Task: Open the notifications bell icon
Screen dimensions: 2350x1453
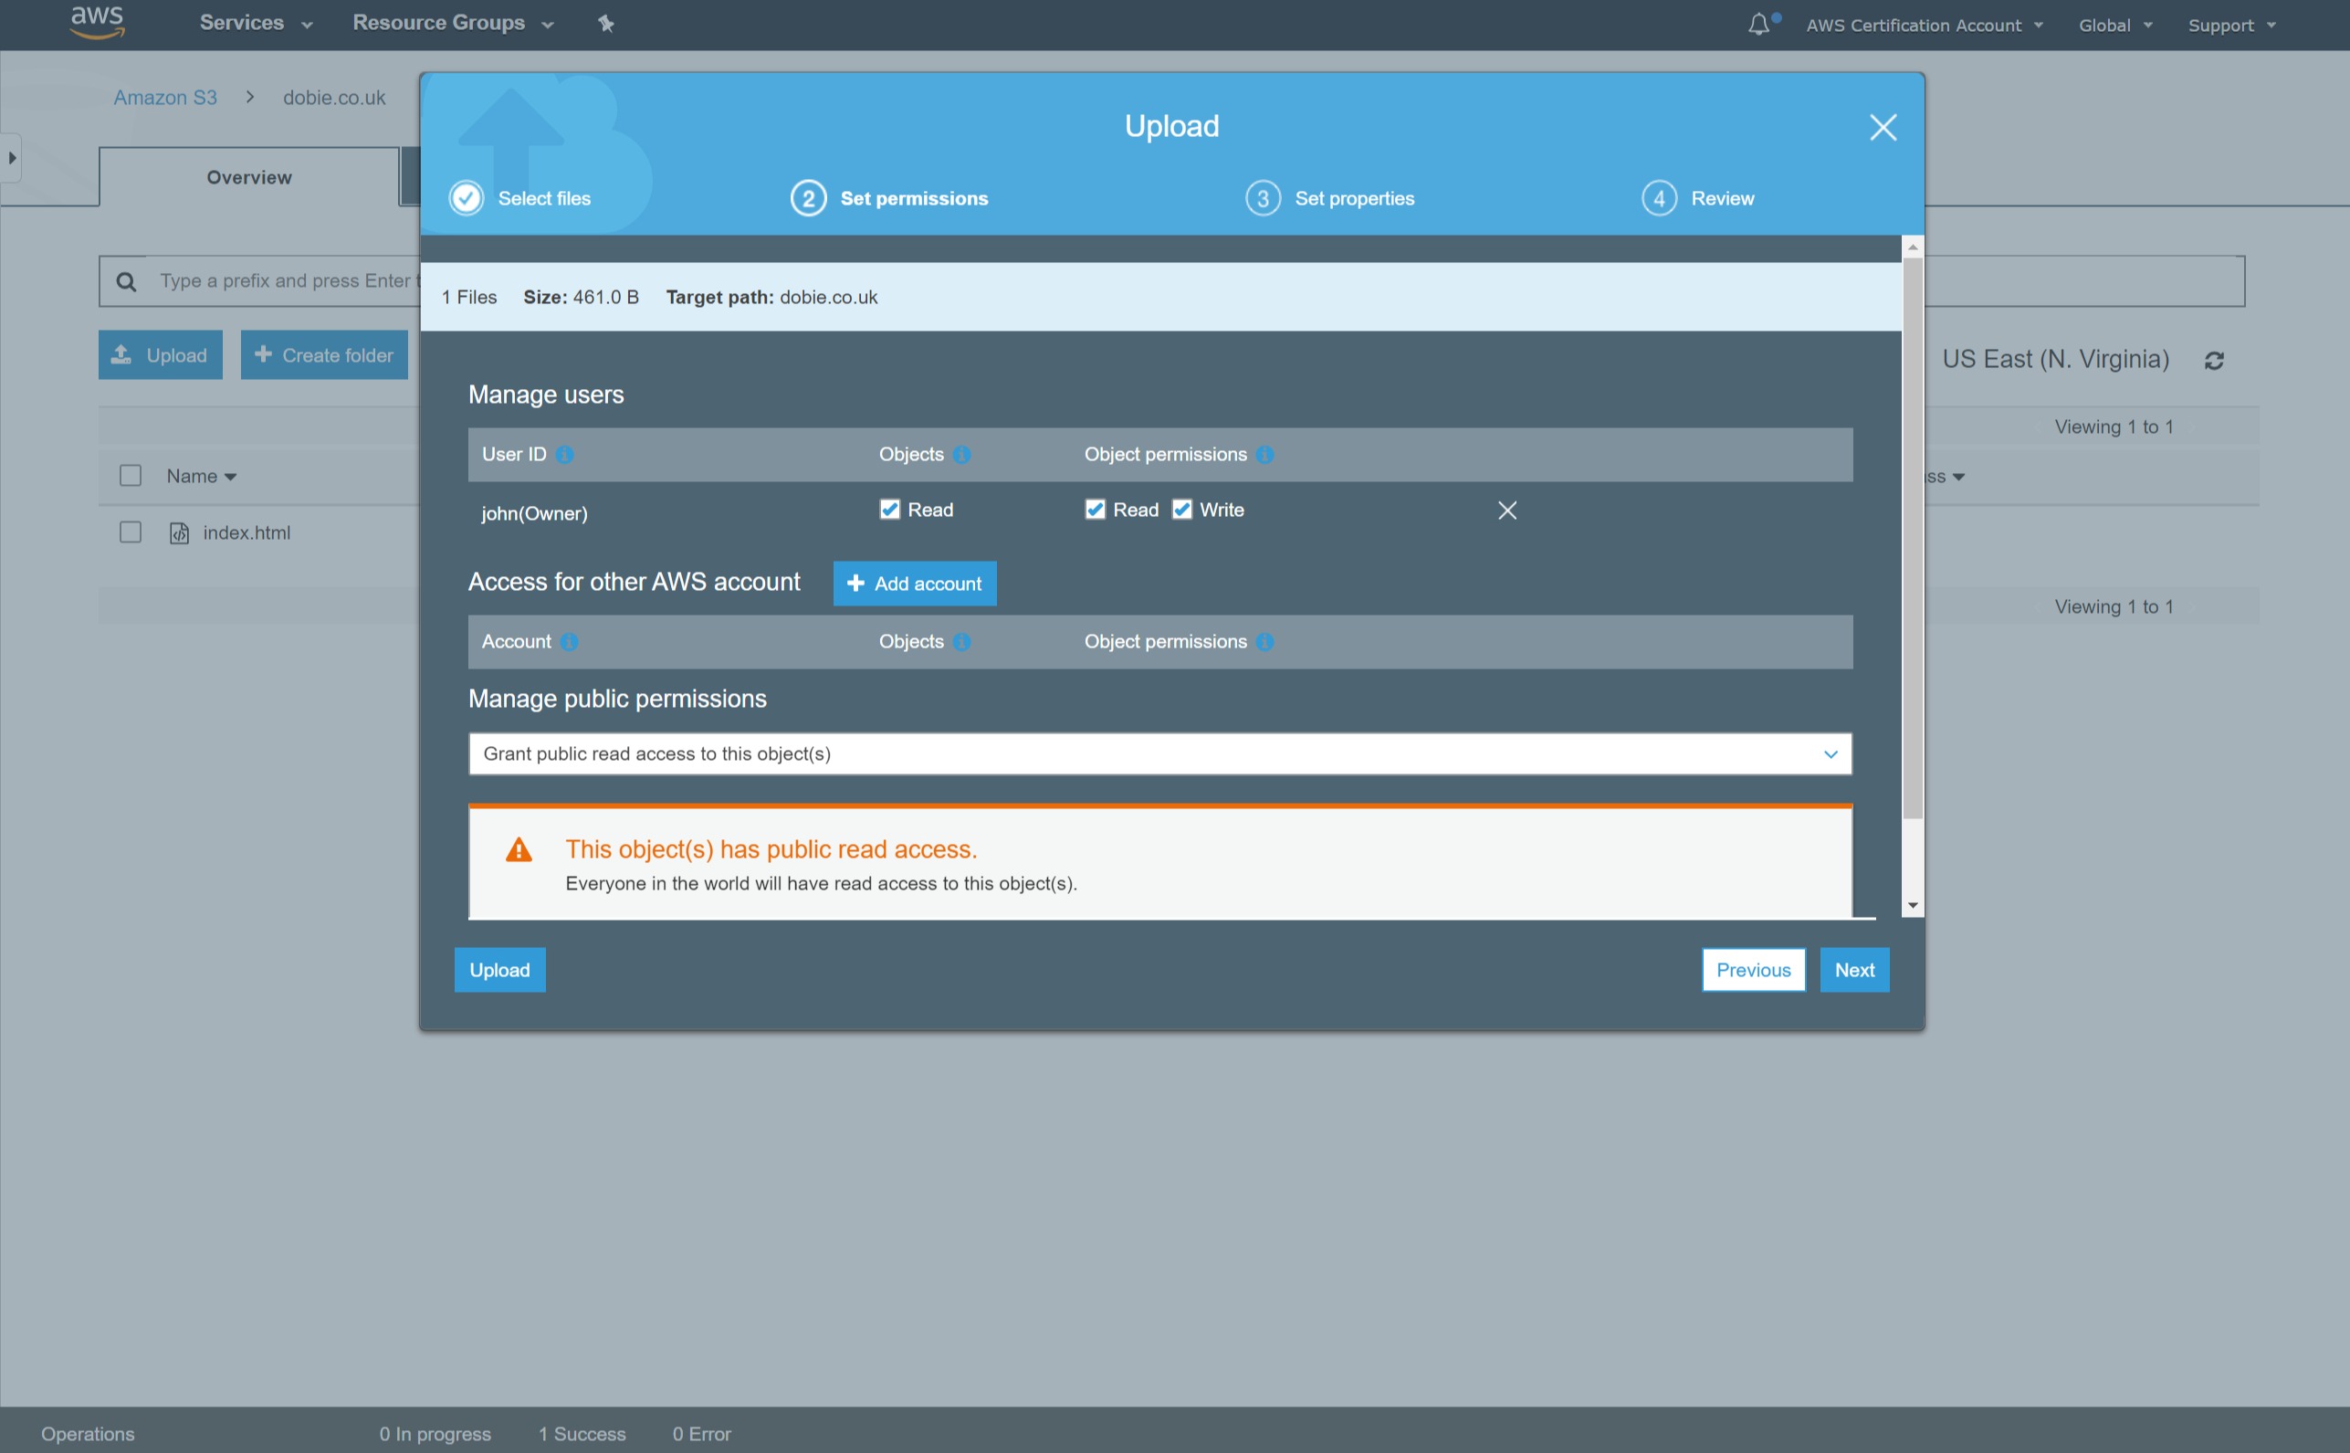Action: 1758,24
